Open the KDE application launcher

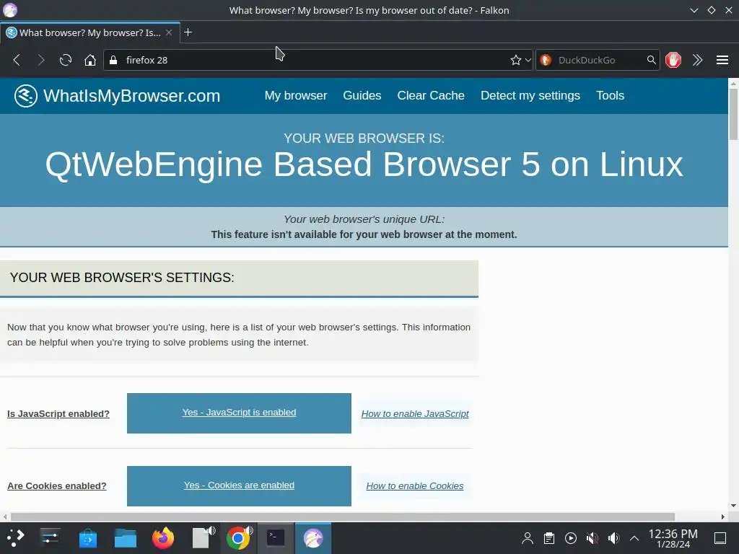click(x=16, y=538)
